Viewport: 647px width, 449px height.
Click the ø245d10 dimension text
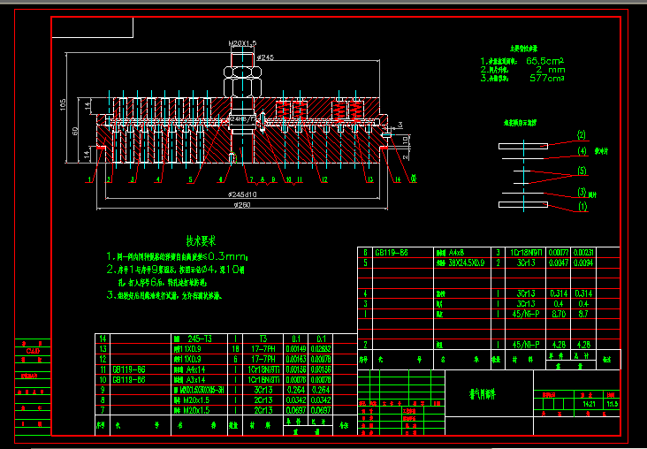[241, 194]
